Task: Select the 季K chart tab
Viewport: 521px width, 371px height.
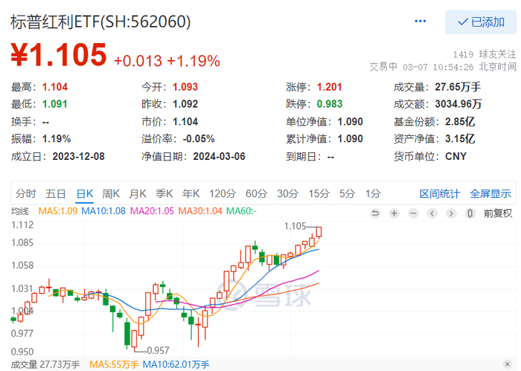Action: click(x=164, y=193)
